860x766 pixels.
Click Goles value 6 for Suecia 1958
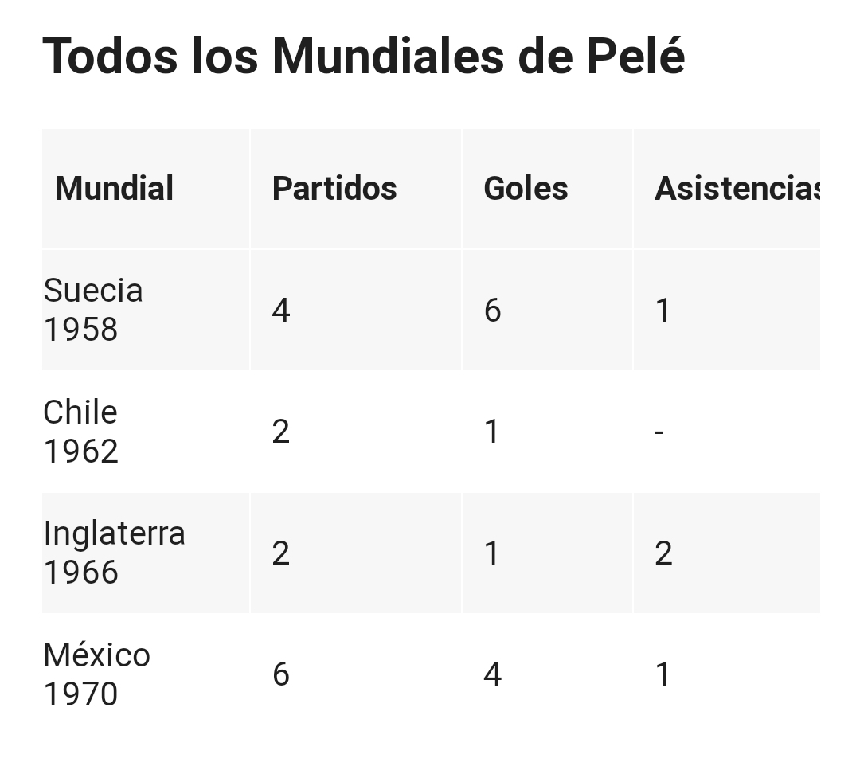pyautogui.click(x=492, y=311)
